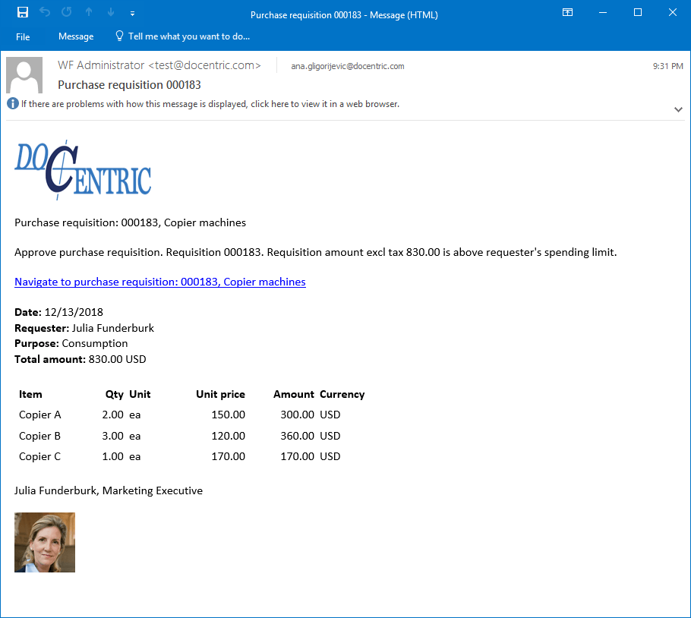Maximize the message window

click(638, 12)
